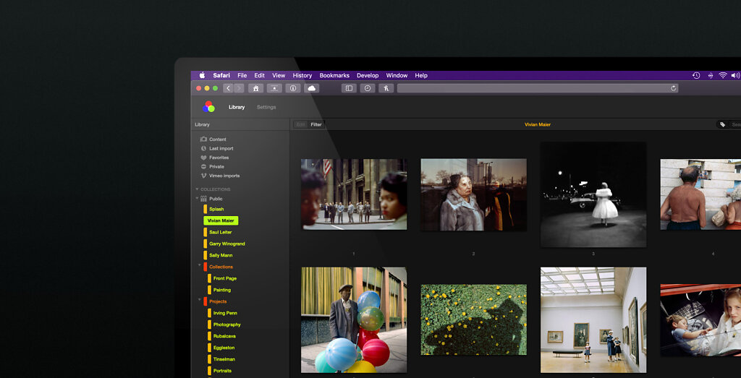Select the shadow on grass thumbnail
The image size is (741, 378).
(473, 319)
